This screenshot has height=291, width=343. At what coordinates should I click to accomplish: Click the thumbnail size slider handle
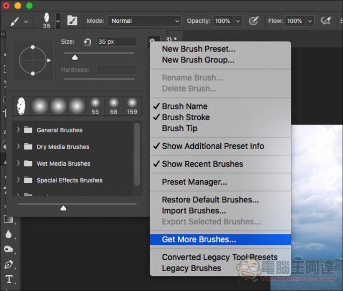tap(63, 208)
